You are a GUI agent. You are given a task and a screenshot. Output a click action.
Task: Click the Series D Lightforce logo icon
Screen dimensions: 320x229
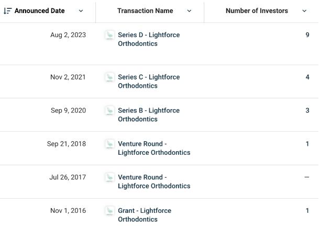click(x=109, y=35)
